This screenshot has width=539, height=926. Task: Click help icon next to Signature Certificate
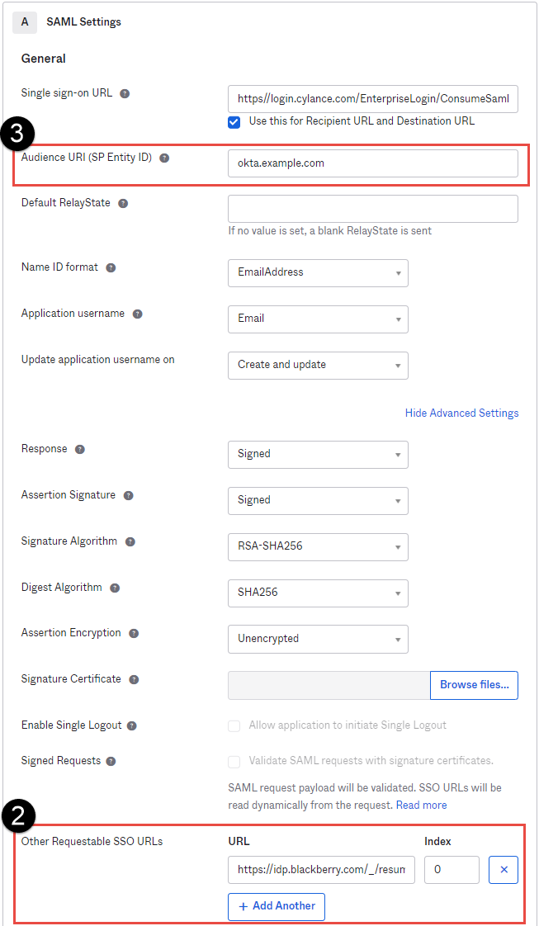coord(134,680)
